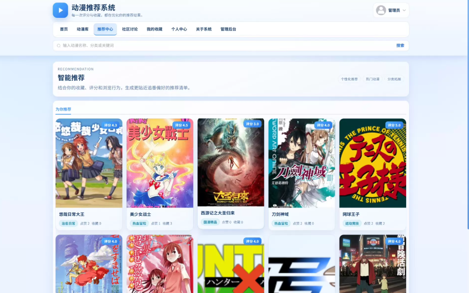Screen dimensions: 469x293
Task: Open the 美少女战士 cover image
Action: [x=160, y=163]
